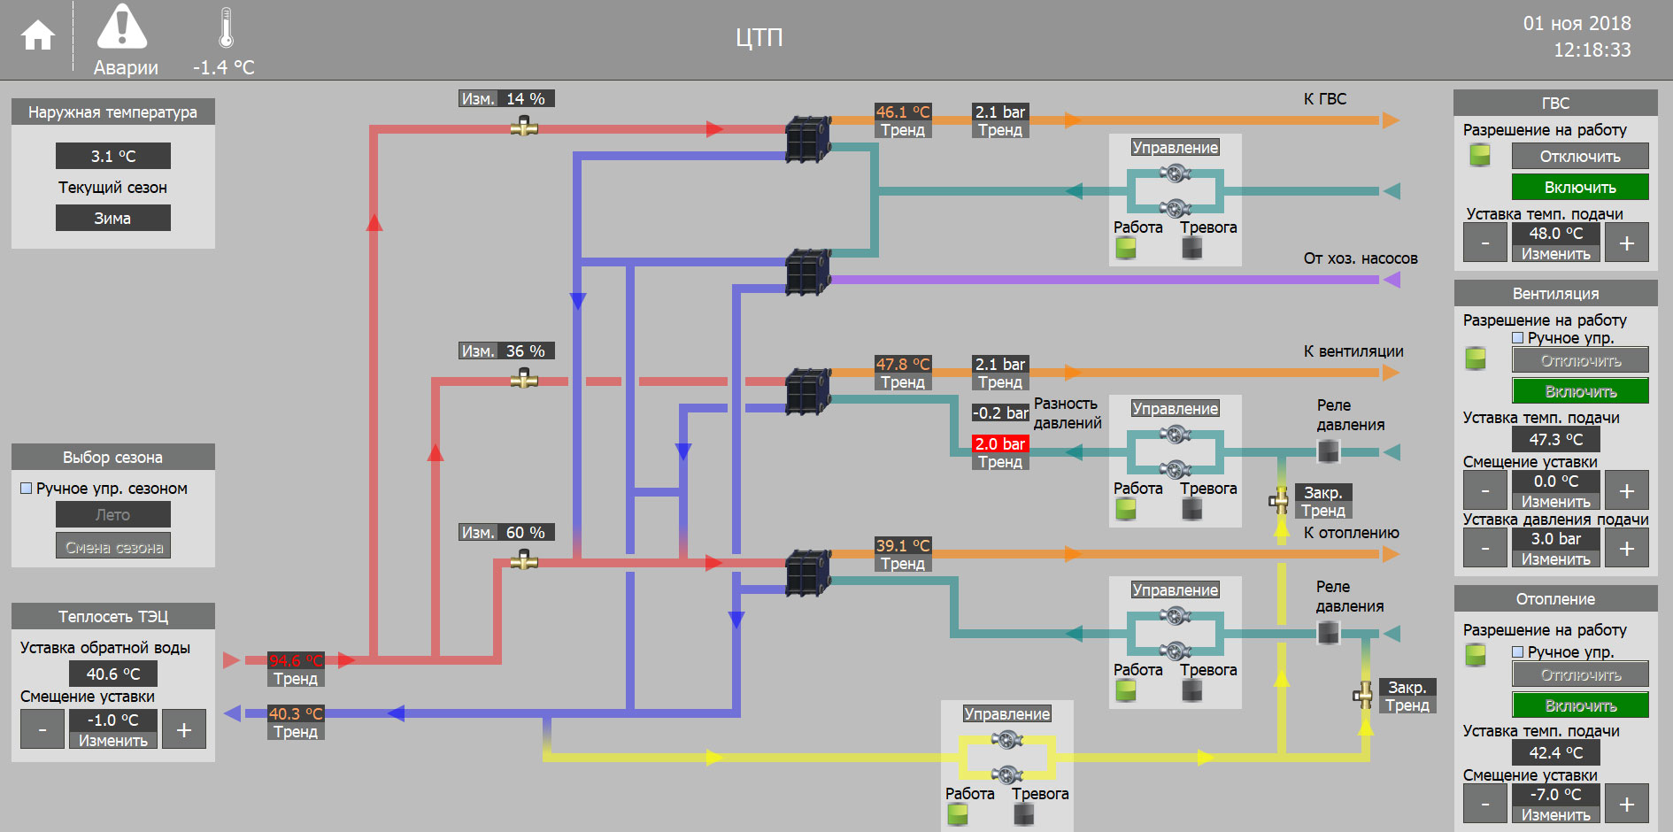Increase ГВС supply temperature setpoint with plus
This screenshot has height=832, width=1673.
[x=1627, y=243]
